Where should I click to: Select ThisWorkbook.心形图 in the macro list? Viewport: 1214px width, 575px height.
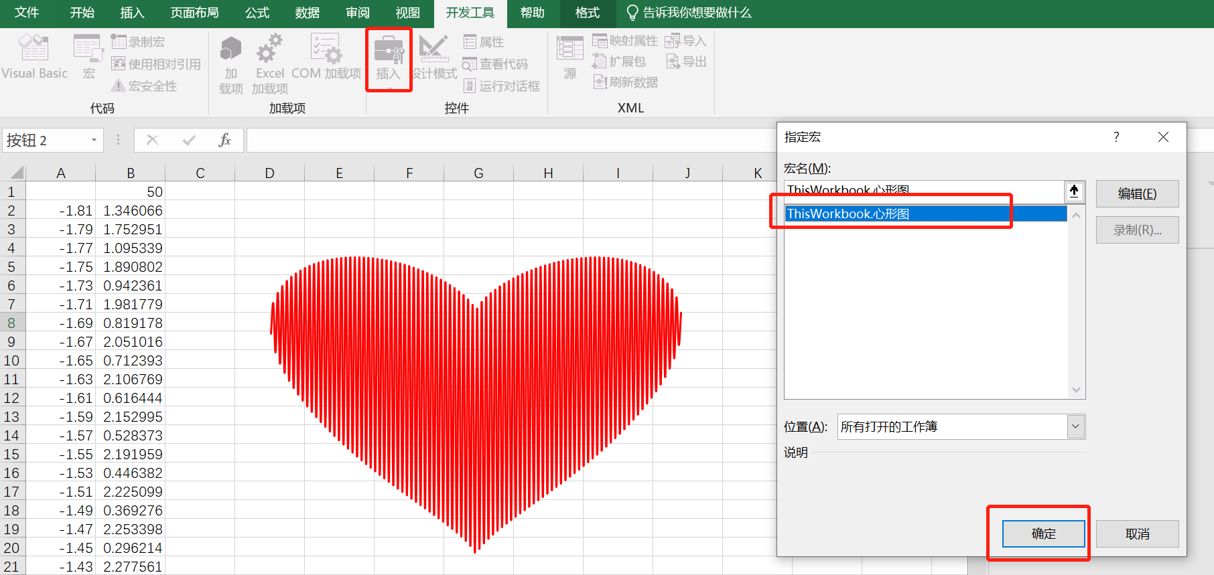point(925,214)
